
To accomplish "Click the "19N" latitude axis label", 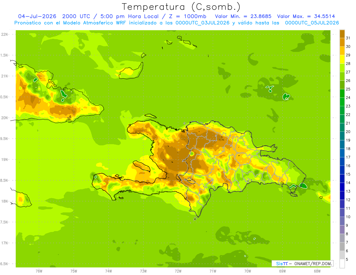I will tap(5, 159).
